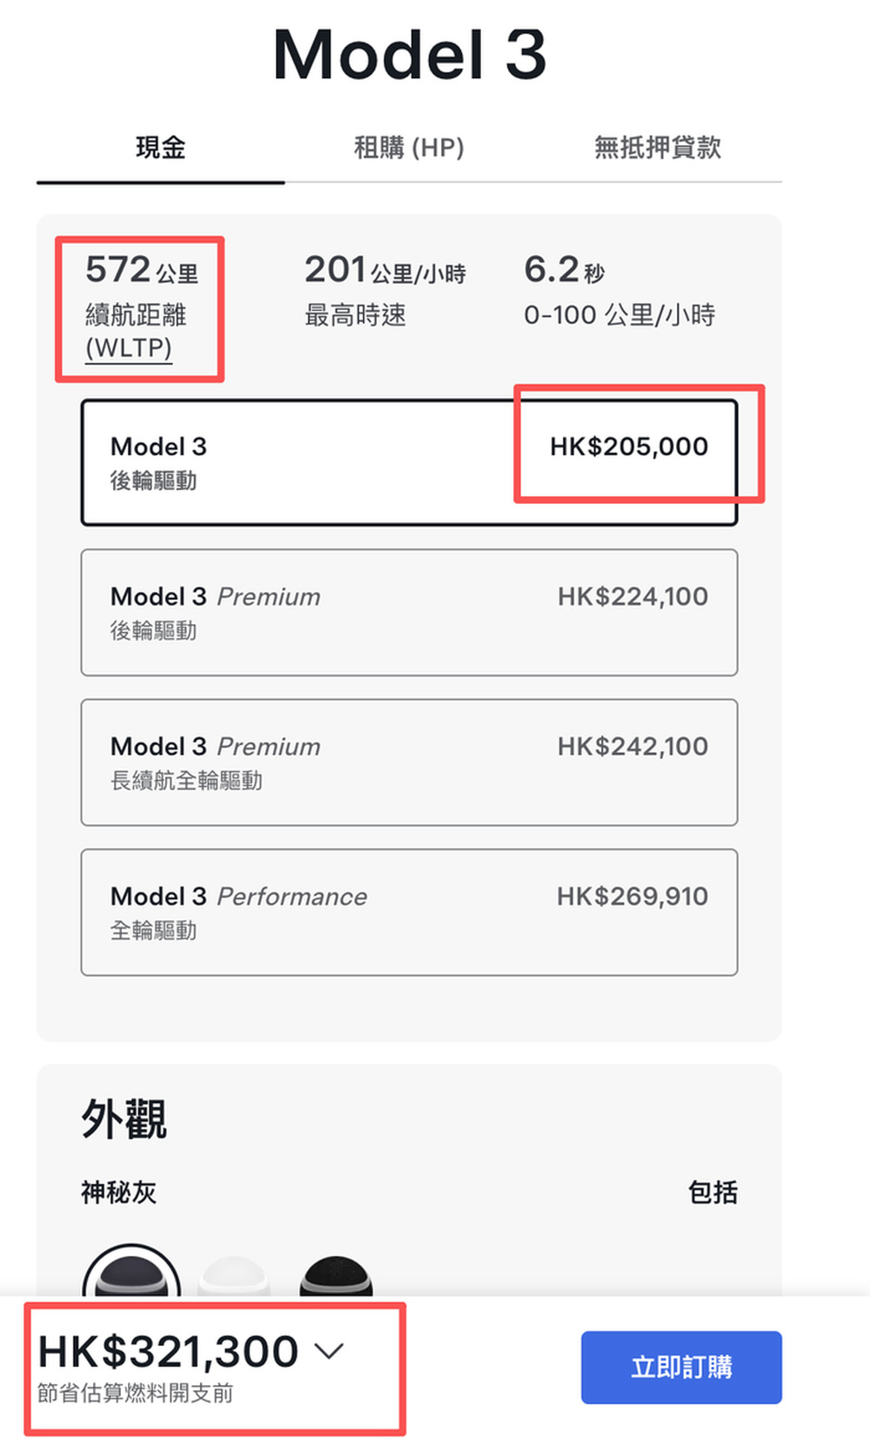The image size is (870, 1439).
Task: Click the 節省估算燃料開支前 caption
Action: (136, 1393)
